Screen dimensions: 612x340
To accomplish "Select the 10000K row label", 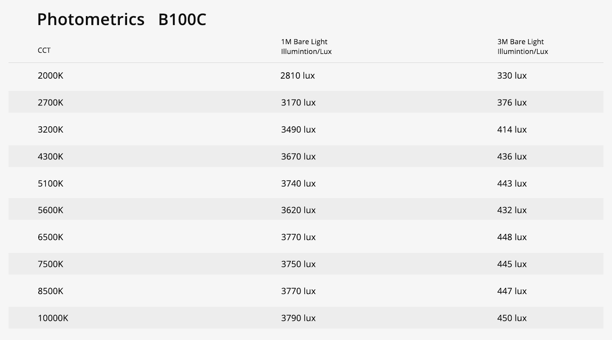I will click(x=53, y=318).
